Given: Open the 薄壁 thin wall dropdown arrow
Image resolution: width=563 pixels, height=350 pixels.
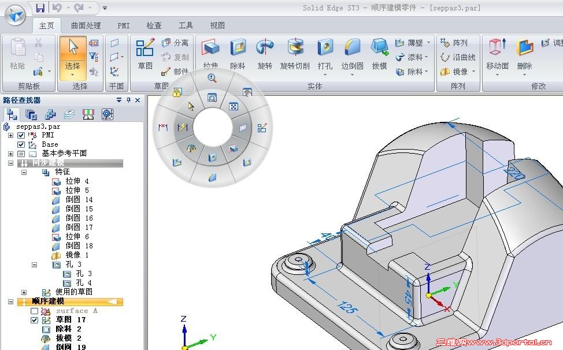Looking at the screenshot, I should click(x=428, y=43).
